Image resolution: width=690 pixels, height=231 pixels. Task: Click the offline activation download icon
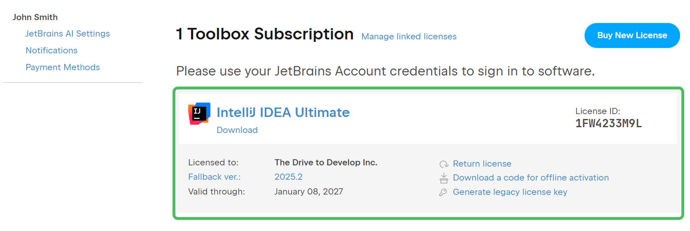(x=444, y=178)
